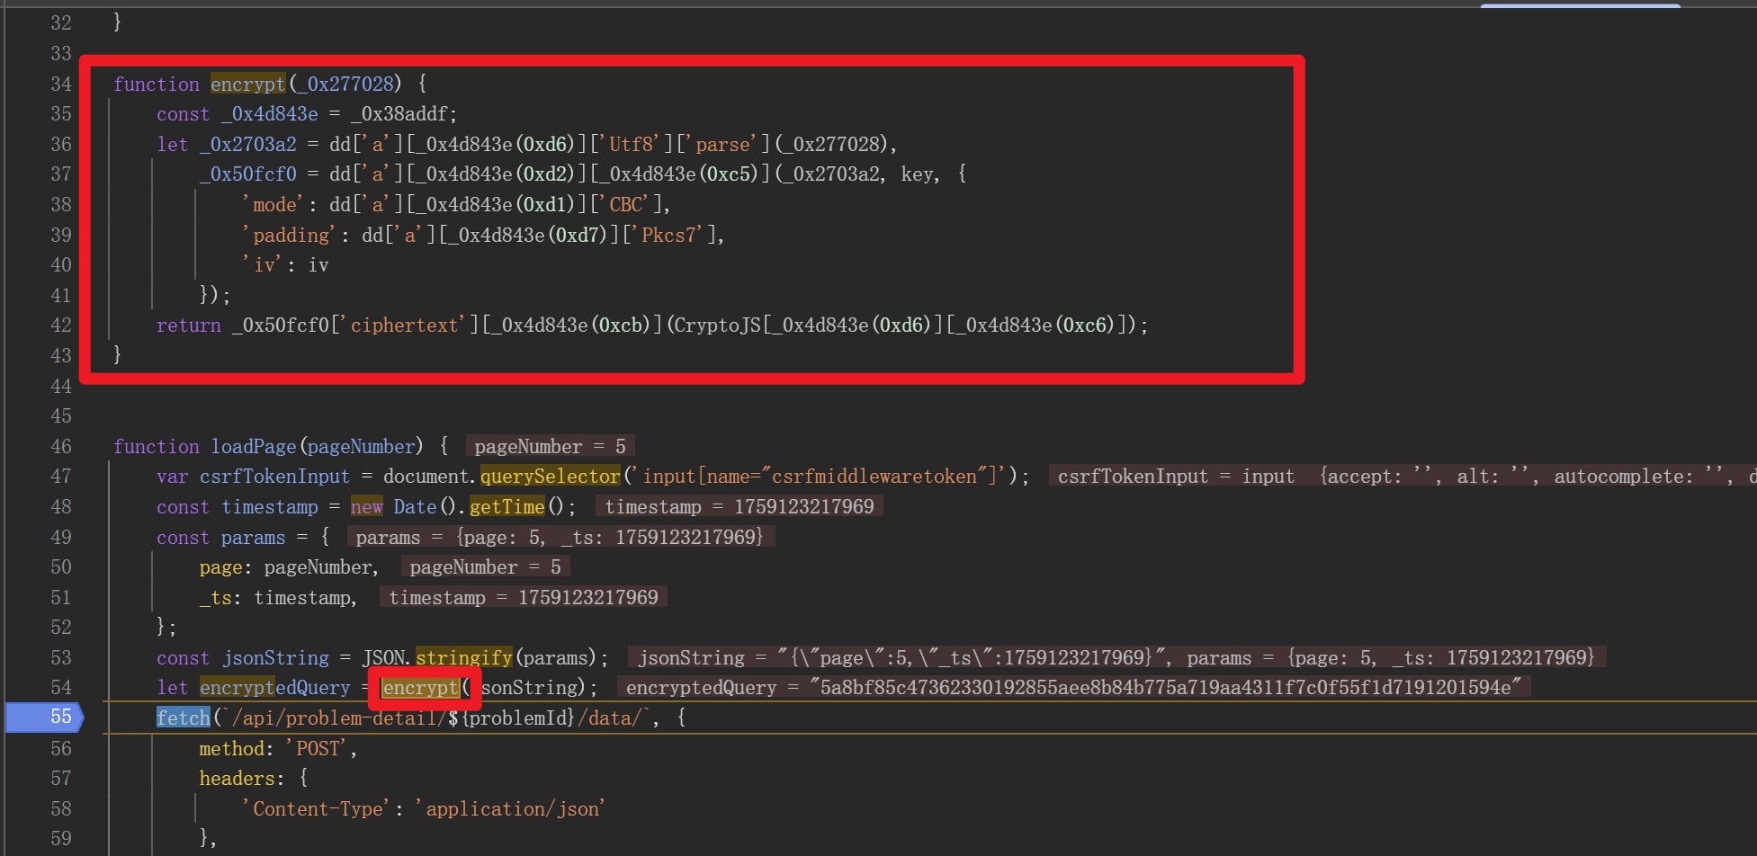
Task: Click the stringify method on line 53
Action: [464, 657]
